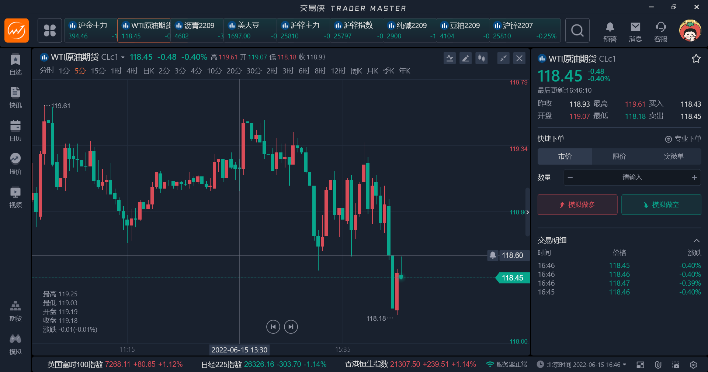Select the 15分 timeframe
Image resolution: width=708 pixels, height=372 pixels.
(98, 70)
